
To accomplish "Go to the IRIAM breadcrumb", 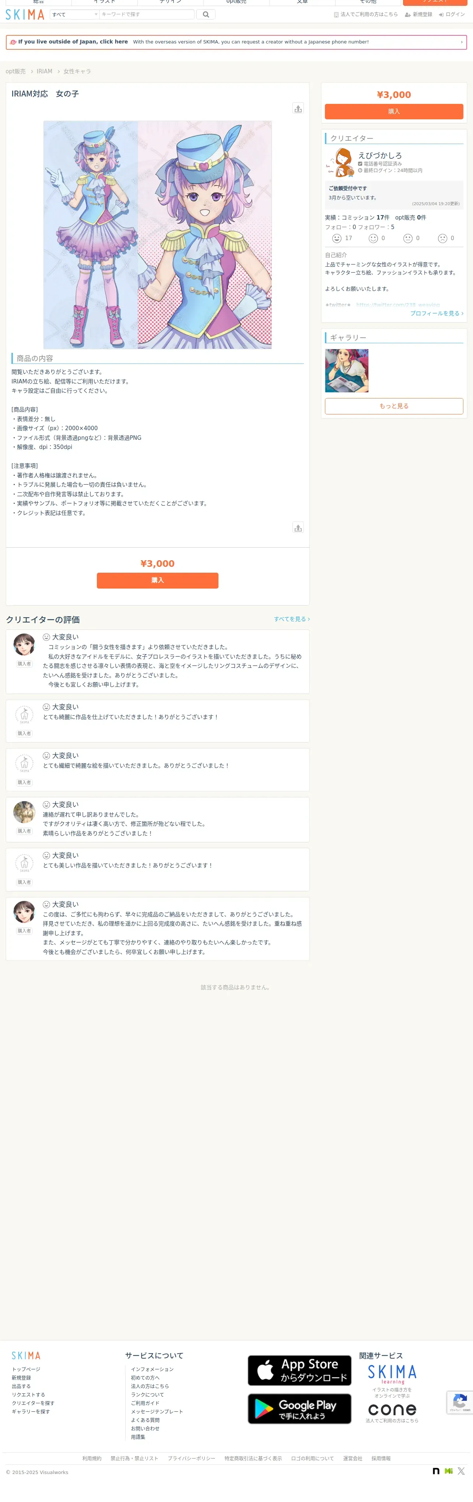I will click(x=44, y=71).
